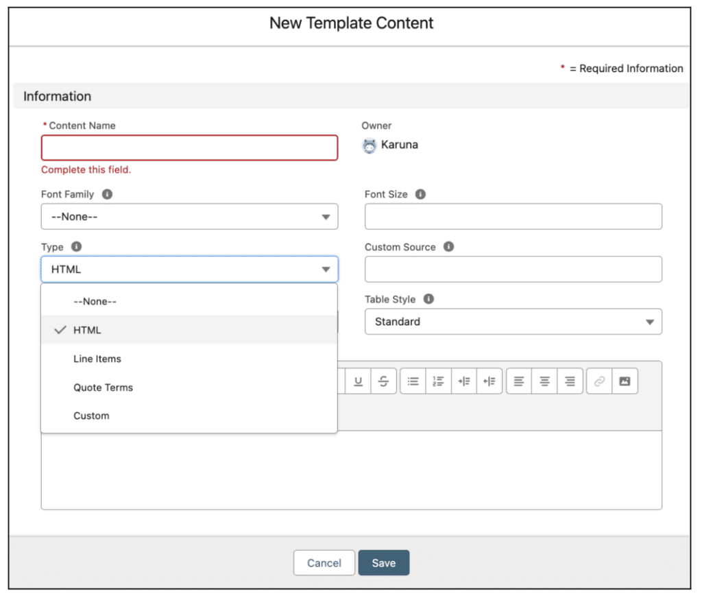Image resolution: width=702 pixels, height=596 pixels.
Task: Apply strikethrough formatting in editor toolbar
Action: point(383,381)
